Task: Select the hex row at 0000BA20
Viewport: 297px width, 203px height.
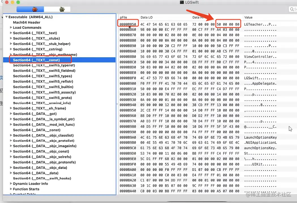Action: click(x=208, y=180)
